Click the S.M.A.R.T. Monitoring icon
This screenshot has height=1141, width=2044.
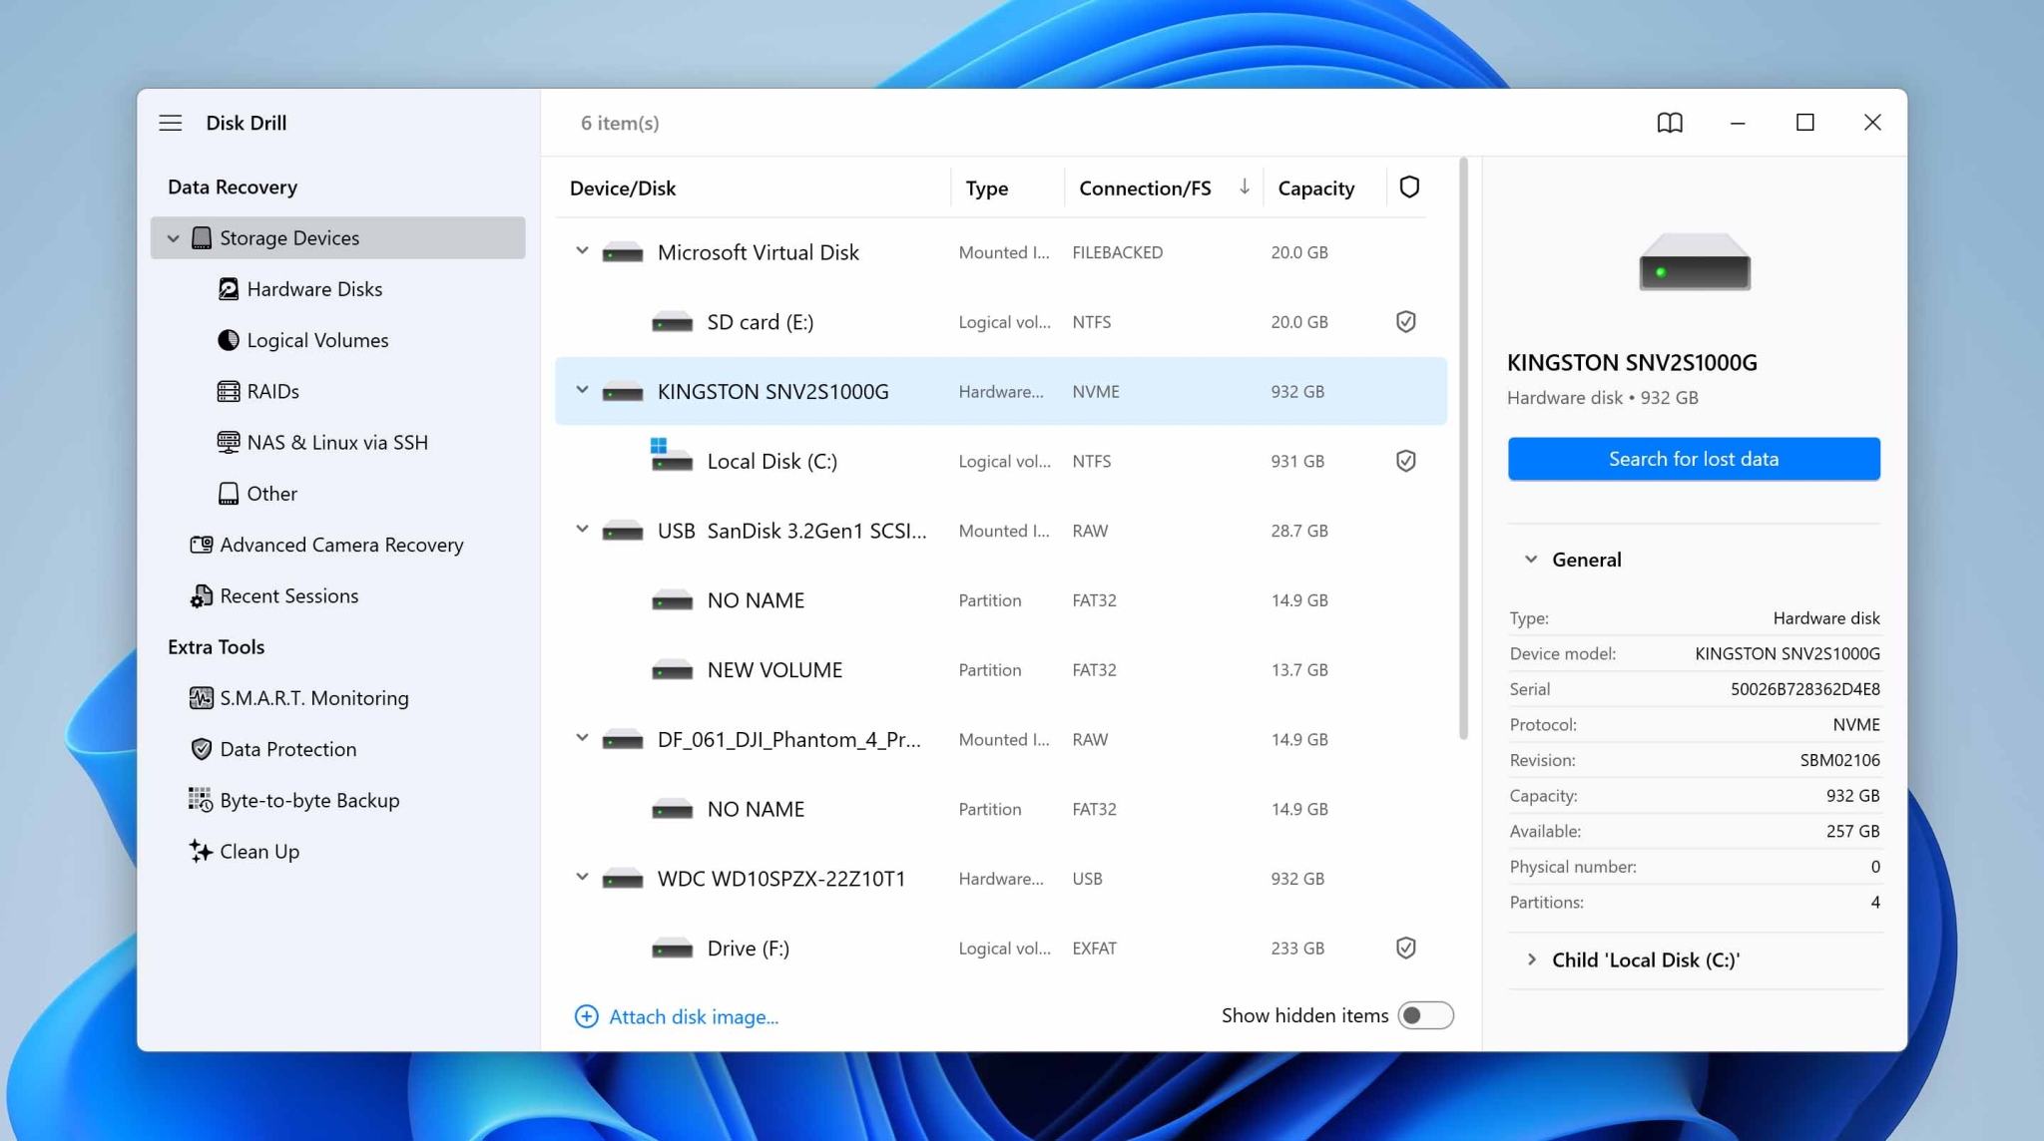pos(201,698)
